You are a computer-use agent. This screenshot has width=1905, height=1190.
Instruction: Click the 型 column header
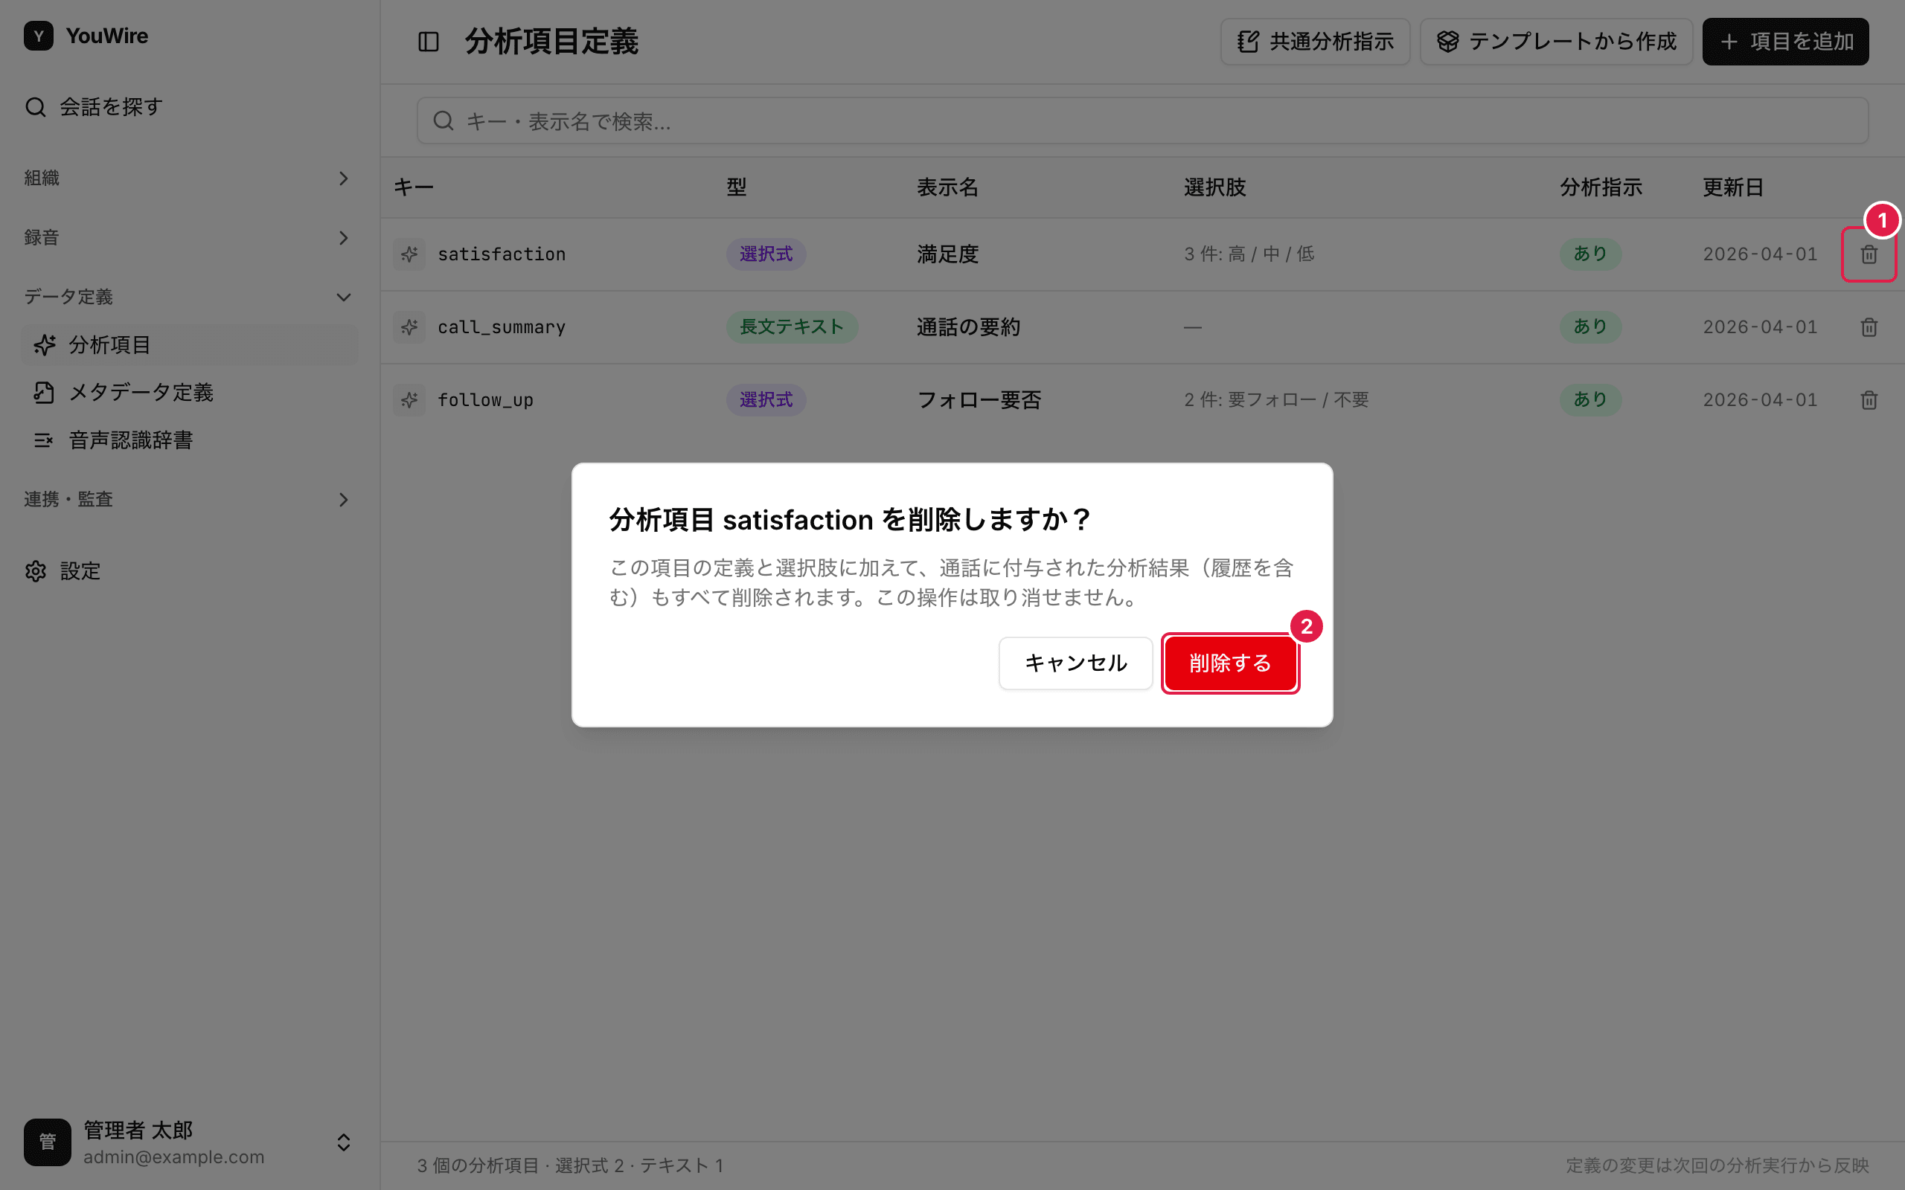(x=736, y=187)
